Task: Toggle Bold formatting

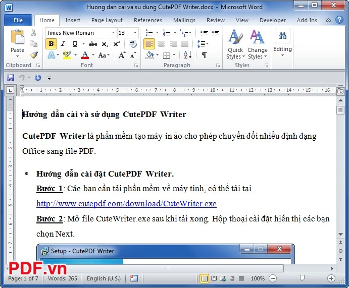Action: 51,44
